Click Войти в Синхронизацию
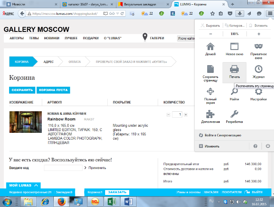This screenshot has height=207, width=274. click(x=223, y=135)
